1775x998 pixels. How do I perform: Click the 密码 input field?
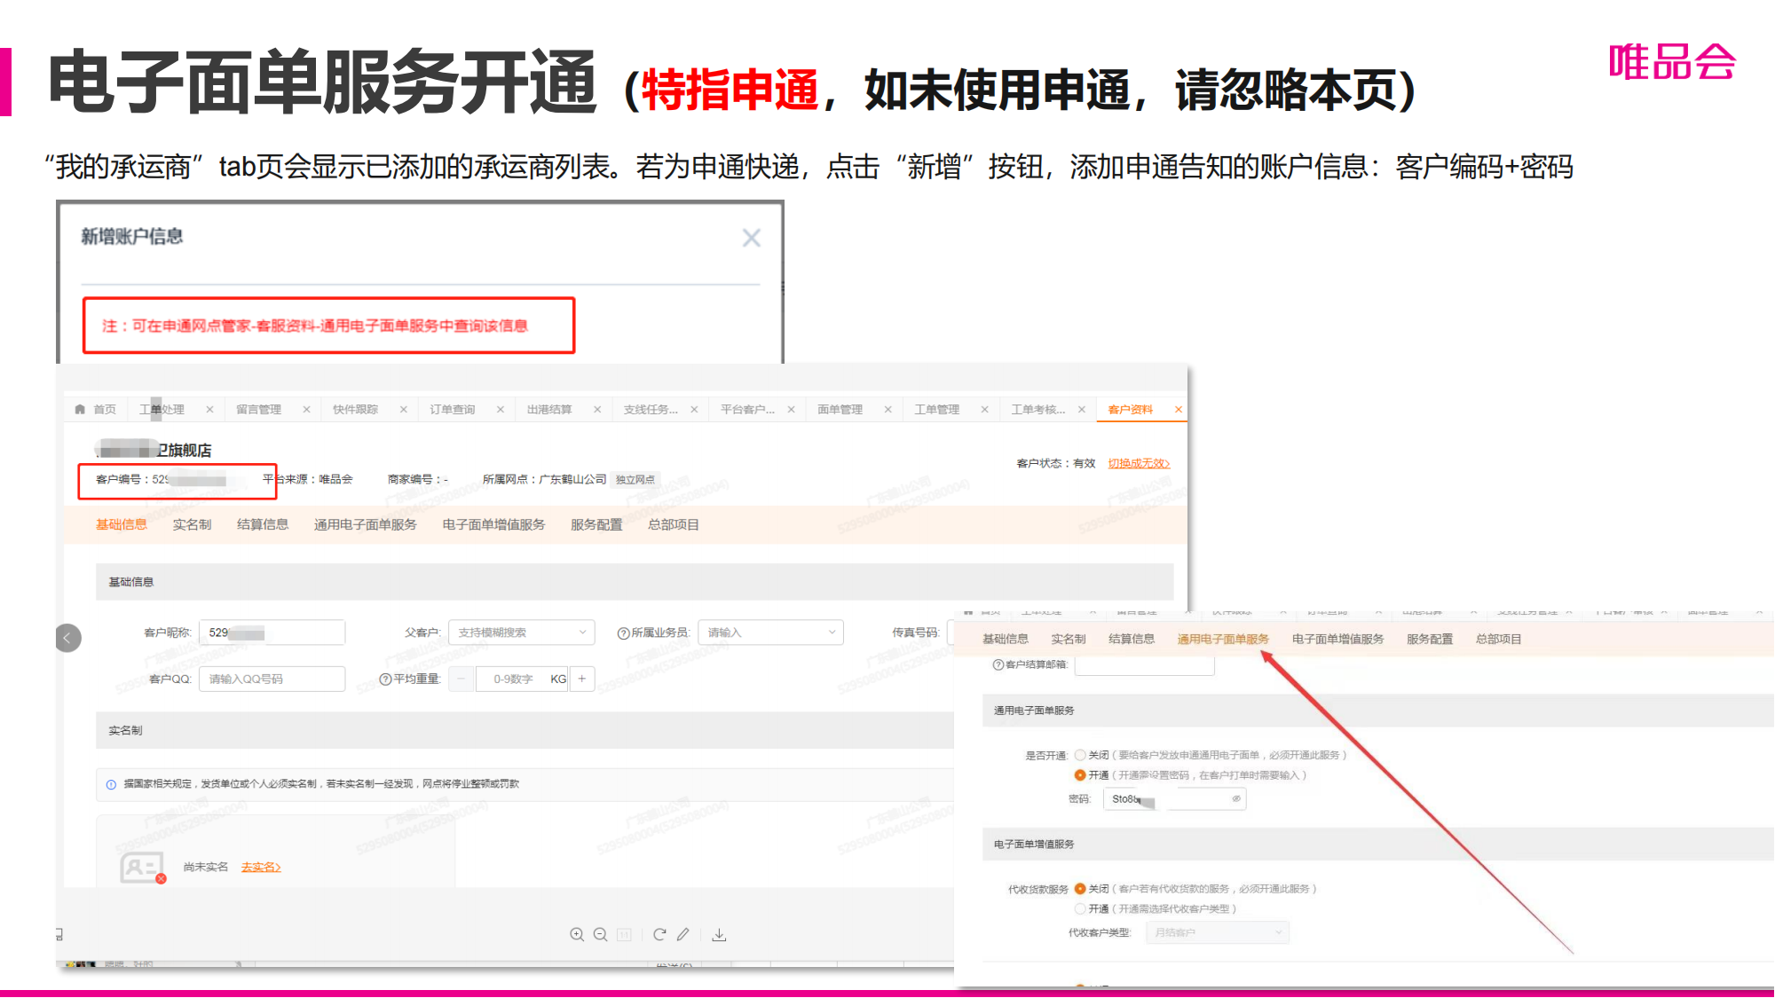[x=1174, y=798]
